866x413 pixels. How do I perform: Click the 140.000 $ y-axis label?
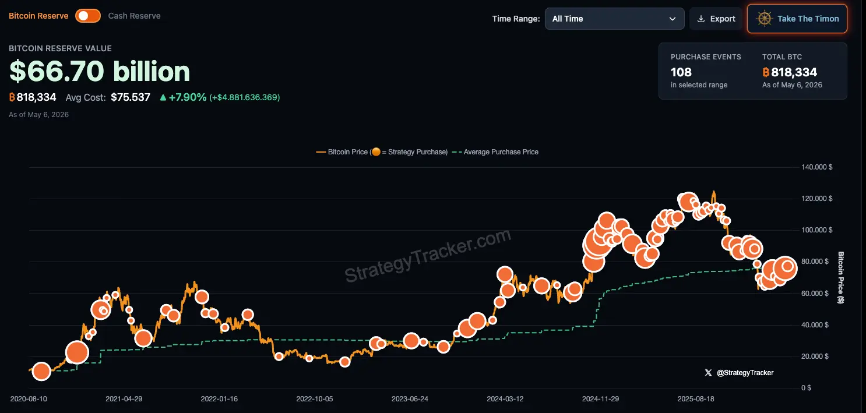(x=817, y=167)
